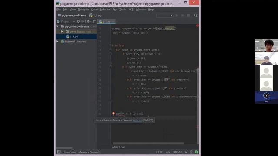
Task: Close the 1_1.py editor tab
Action: (x=113, y=22)
